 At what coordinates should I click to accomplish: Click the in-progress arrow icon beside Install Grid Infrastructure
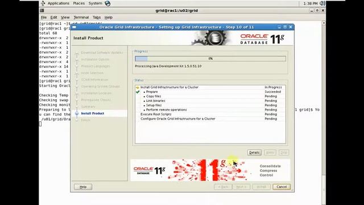coord(138,87)
